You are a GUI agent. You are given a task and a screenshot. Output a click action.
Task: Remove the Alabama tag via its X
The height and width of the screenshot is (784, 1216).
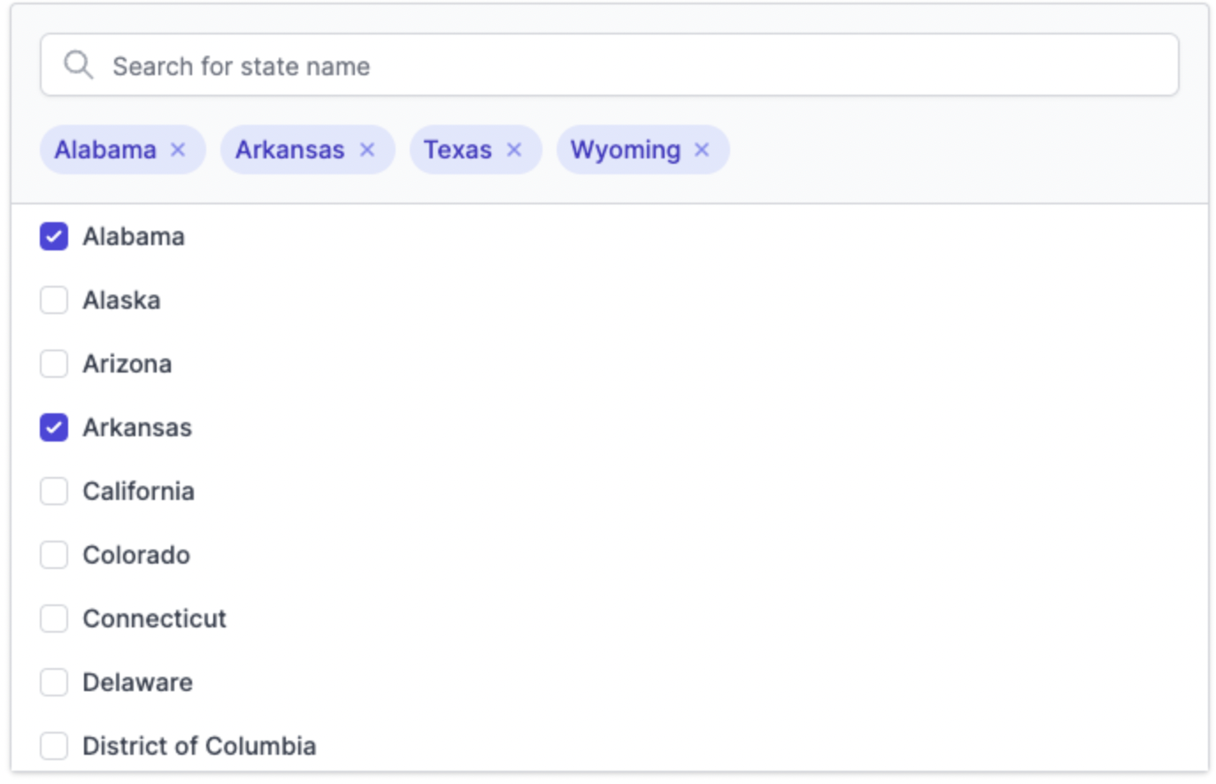178,150
